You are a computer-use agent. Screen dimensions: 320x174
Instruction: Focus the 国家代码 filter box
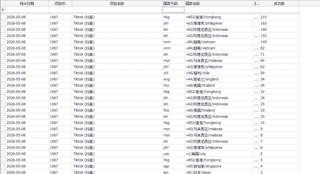[x=173, y=10]
